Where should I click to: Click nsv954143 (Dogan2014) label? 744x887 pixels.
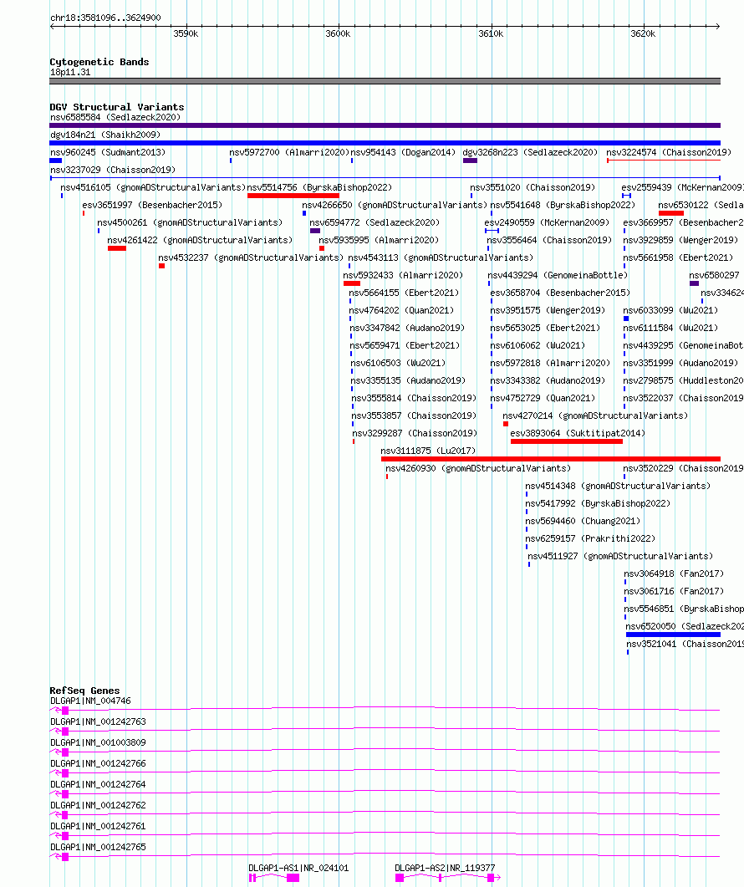[403, 152]
